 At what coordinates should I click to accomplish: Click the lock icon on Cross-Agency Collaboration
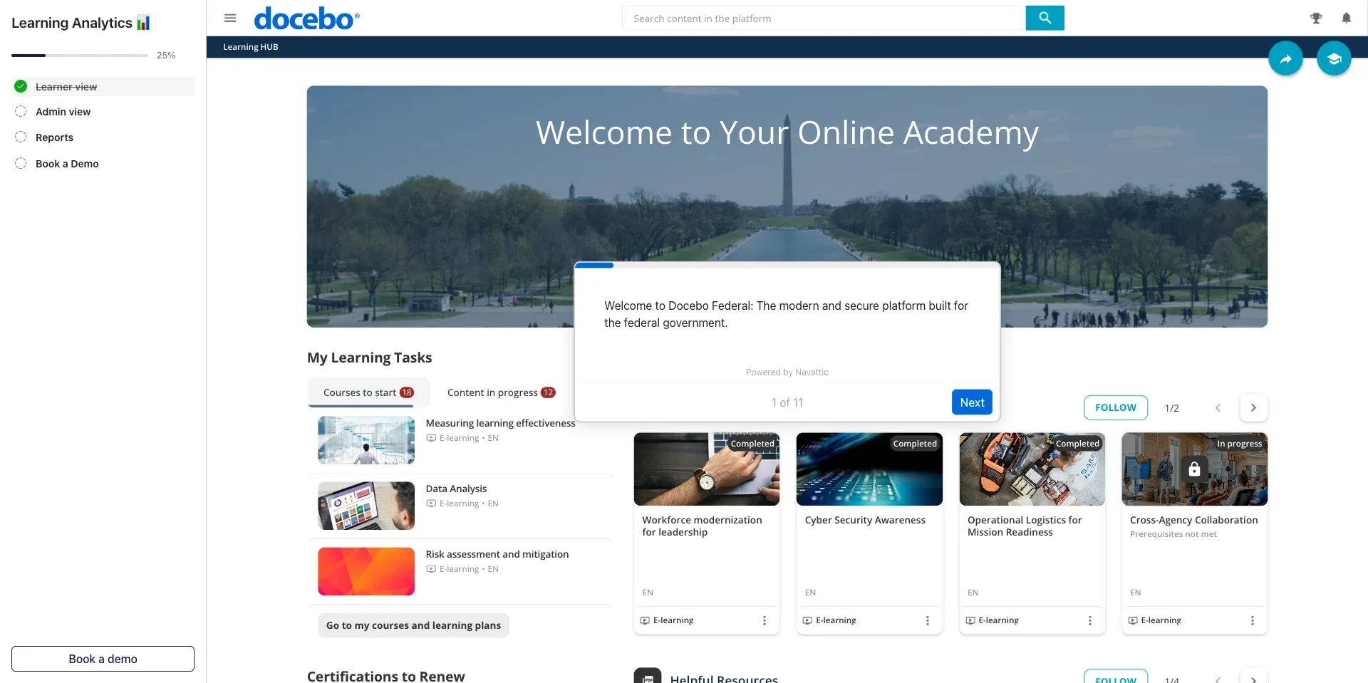pos(1194,469)
